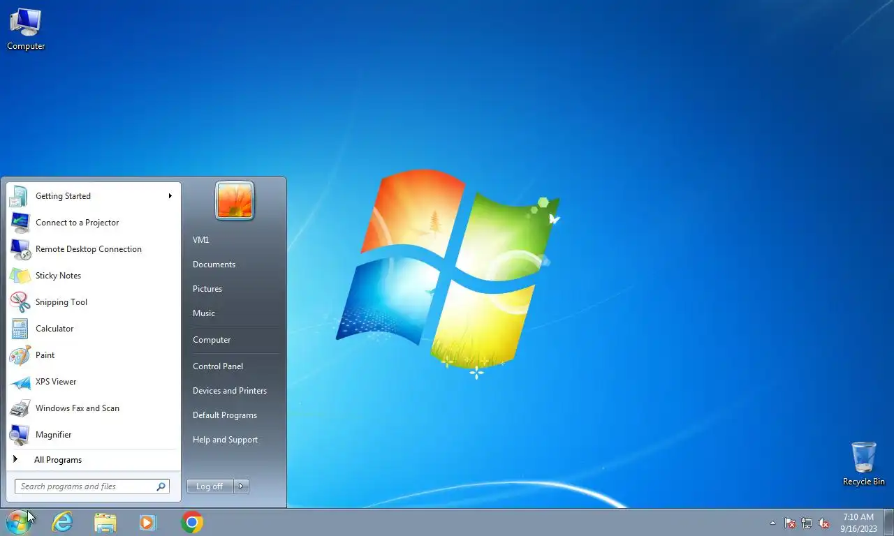The width and height of the screenshot is (894, 536).
Task: Click the "Magnifier" label
Action: pyautogui.click(x=54, y=435)
